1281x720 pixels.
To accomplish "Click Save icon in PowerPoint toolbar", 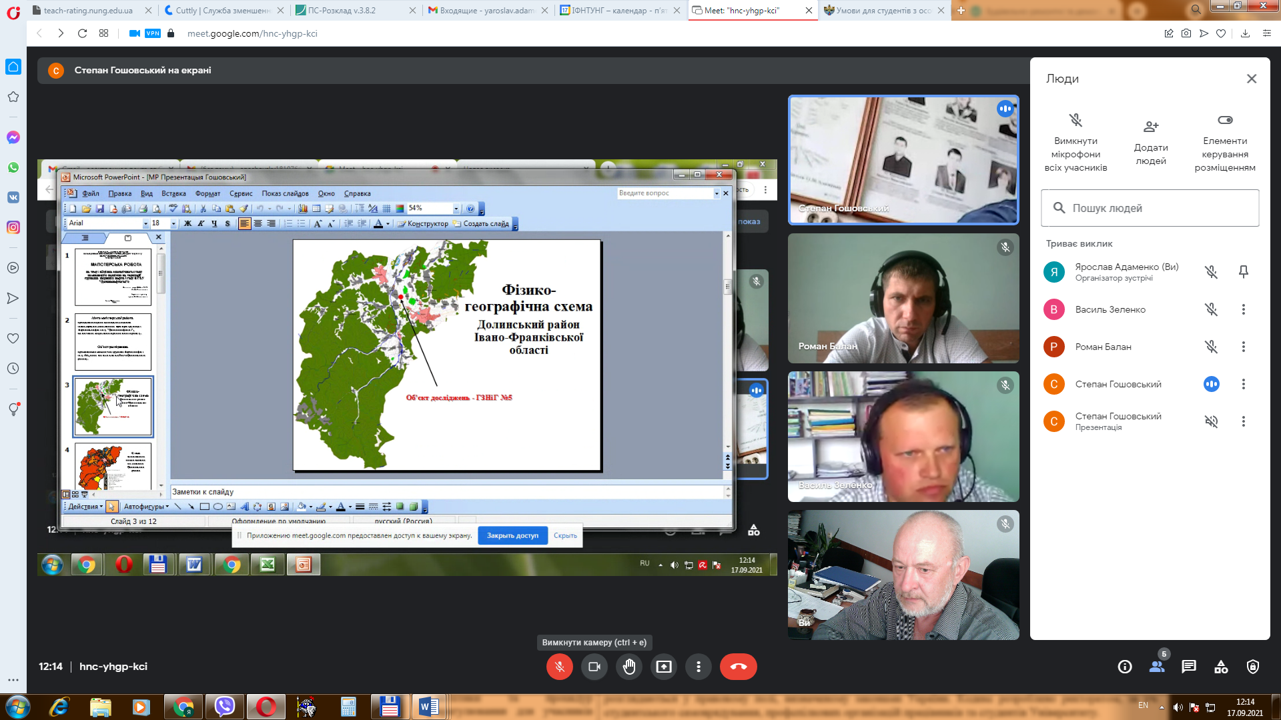I will (99, 209).
